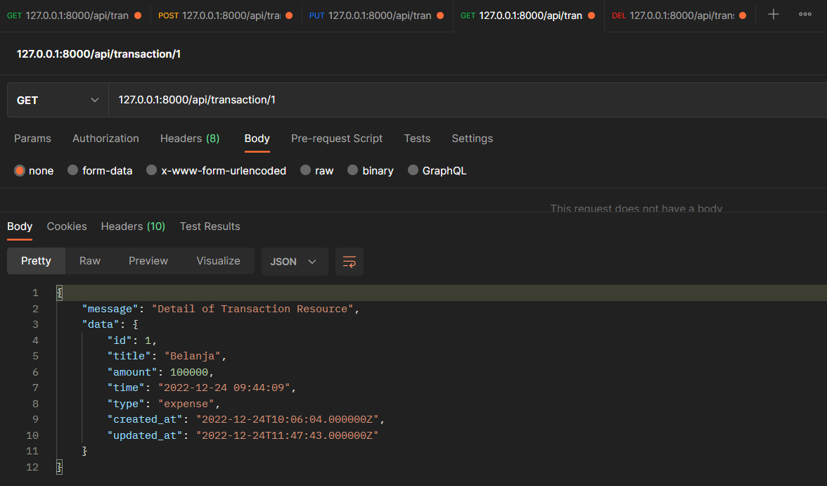Screen dimensions: 827x486
Task: Click the time value "2022-12-24 09:44:09"
Action: 224,388
